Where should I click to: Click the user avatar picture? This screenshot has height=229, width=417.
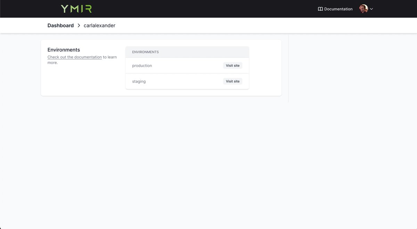[363, 9]
